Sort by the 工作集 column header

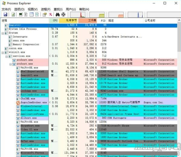tap(88, 21)
